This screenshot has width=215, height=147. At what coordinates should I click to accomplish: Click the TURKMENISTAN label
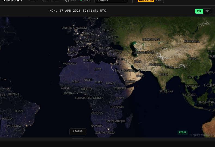(143, 53)
